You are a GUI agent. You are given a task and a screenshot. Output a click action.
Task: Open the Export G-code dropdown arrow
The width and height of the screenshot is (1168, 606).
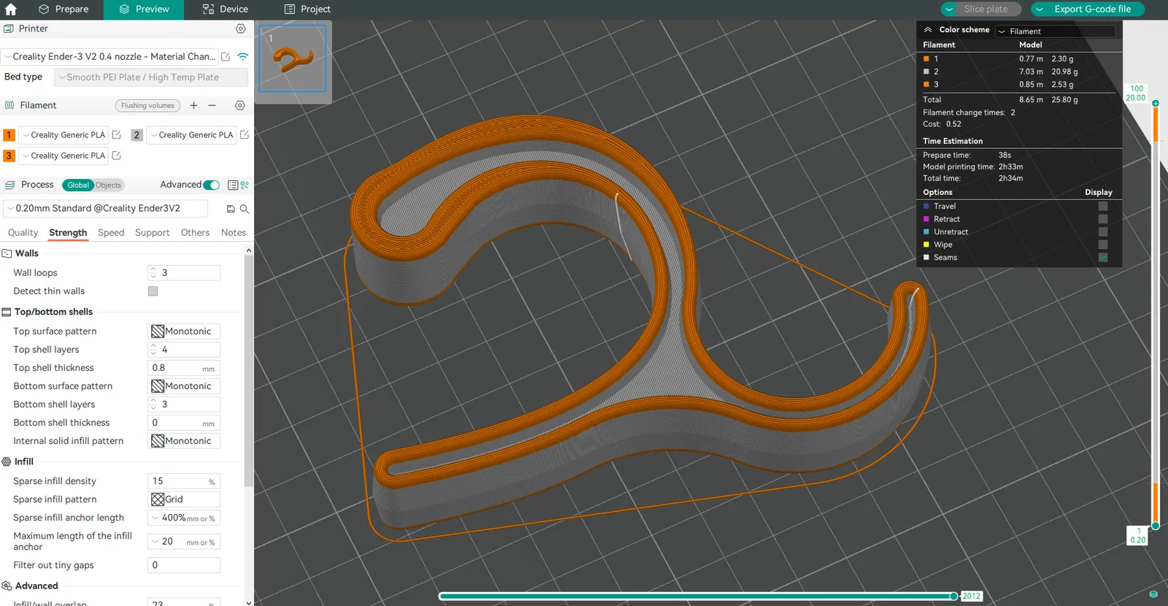pos(1039,9)
